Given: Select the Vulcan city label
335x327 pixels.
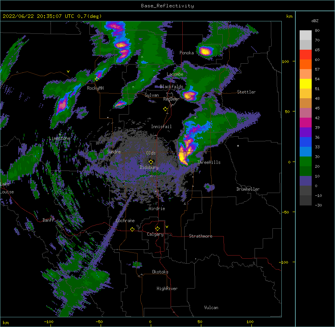Looking at the screenshot, I should pos(211,308).
